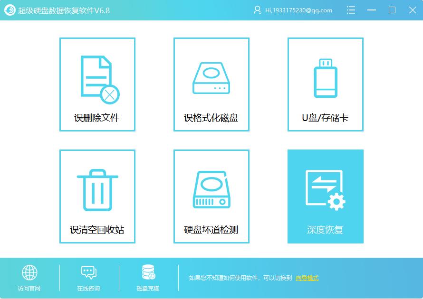Minimize the data recovery window
This screenshot has width=423, height=299.
(x=372, y=10)
